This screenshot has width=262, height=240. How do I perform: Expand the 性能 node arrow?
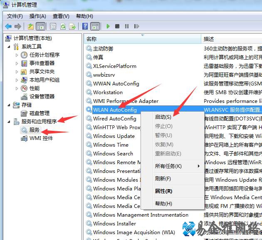coord(17,88)
